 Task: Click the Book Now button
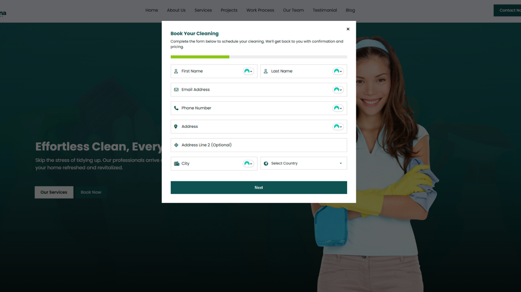(x=91, y=192)
